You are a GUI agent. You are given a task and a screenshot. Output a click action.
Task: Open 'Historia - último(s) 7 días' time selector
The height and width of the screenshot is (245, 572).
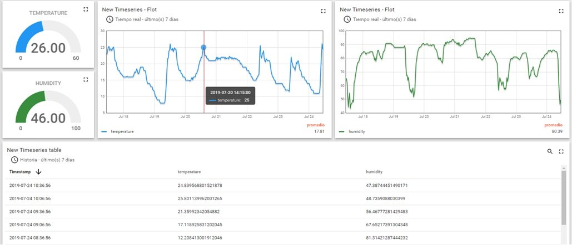47,160
